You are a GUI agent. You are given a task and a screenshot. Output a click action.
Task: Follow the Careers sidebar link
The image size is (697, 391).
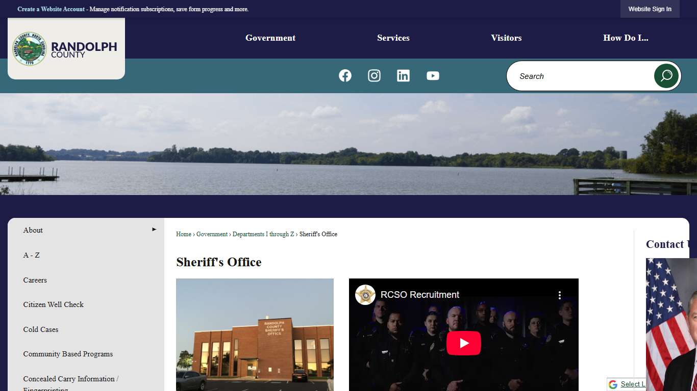(x=35, y=280)
